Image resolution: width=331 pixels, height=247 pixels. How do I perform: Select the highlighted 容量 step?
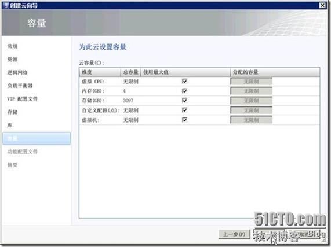pos(37,138)
